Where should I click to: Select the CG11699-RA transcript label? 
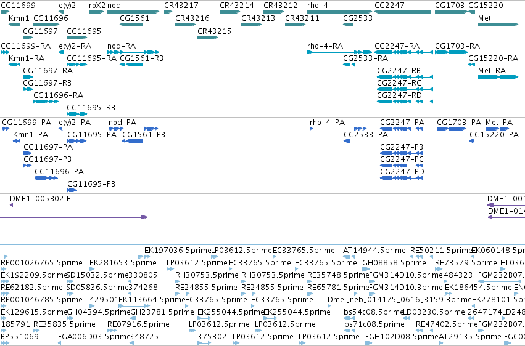[26, 46]
